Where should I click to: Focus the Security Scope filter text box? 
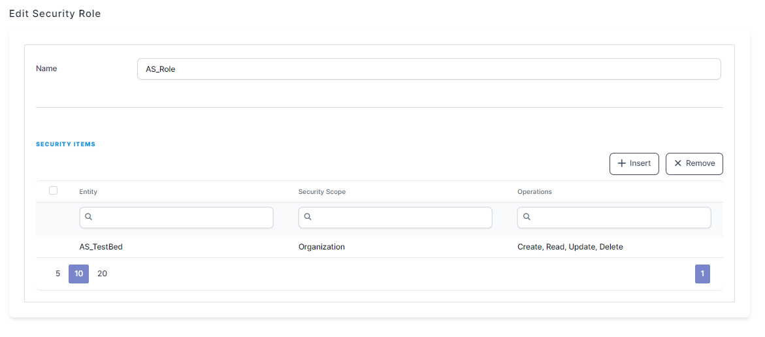(x=402, y=217)
